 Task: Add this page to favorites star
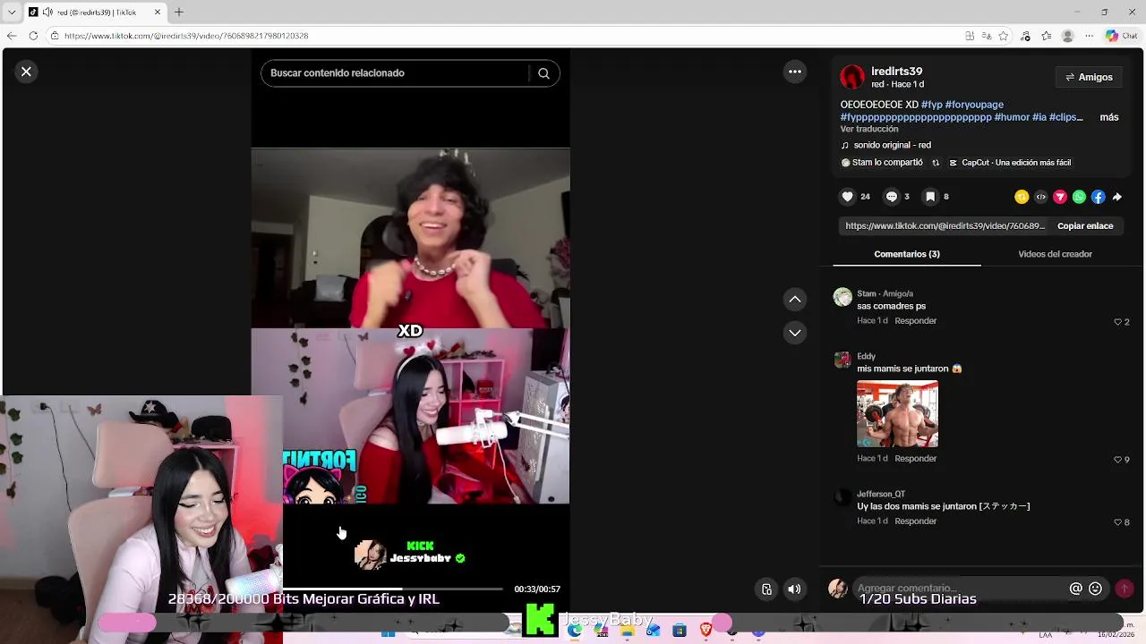tap(1004, 36)
